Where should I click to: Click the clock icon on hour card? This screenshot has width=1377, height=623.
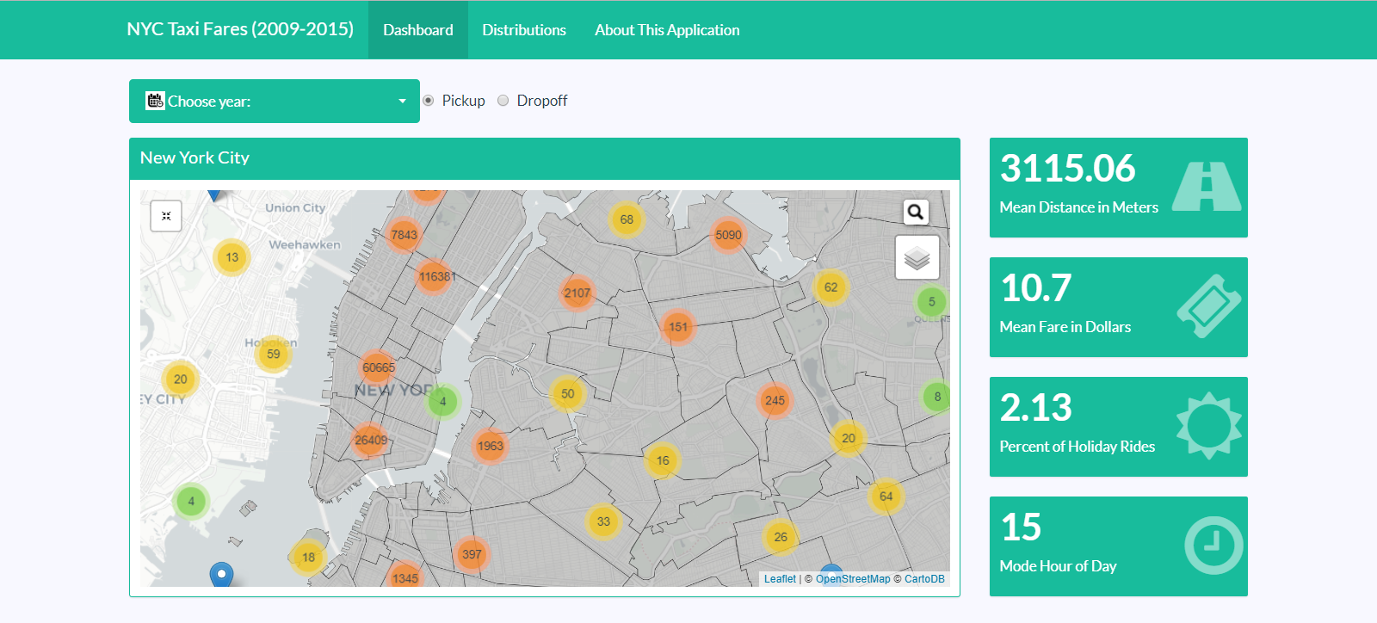1213,546
